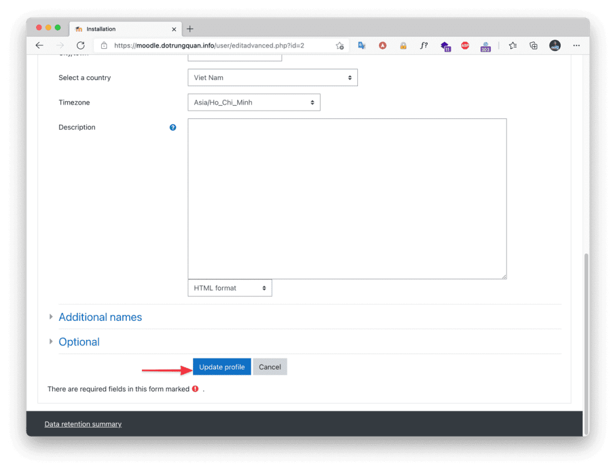Reload the page with the refresh button
This screenshot has width=616, height=471.
pyautogui.click(x=81, y=46)
